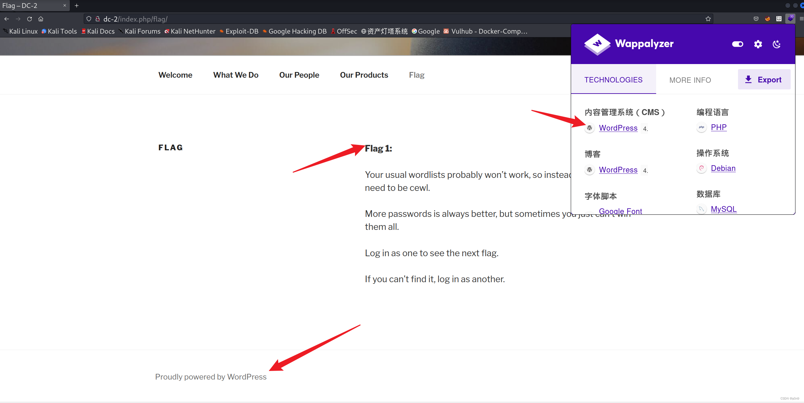The width and height of the screenshot is (804, 403).
Task: Open Exploit-DB bookmark
Action: tap(241, 31)
